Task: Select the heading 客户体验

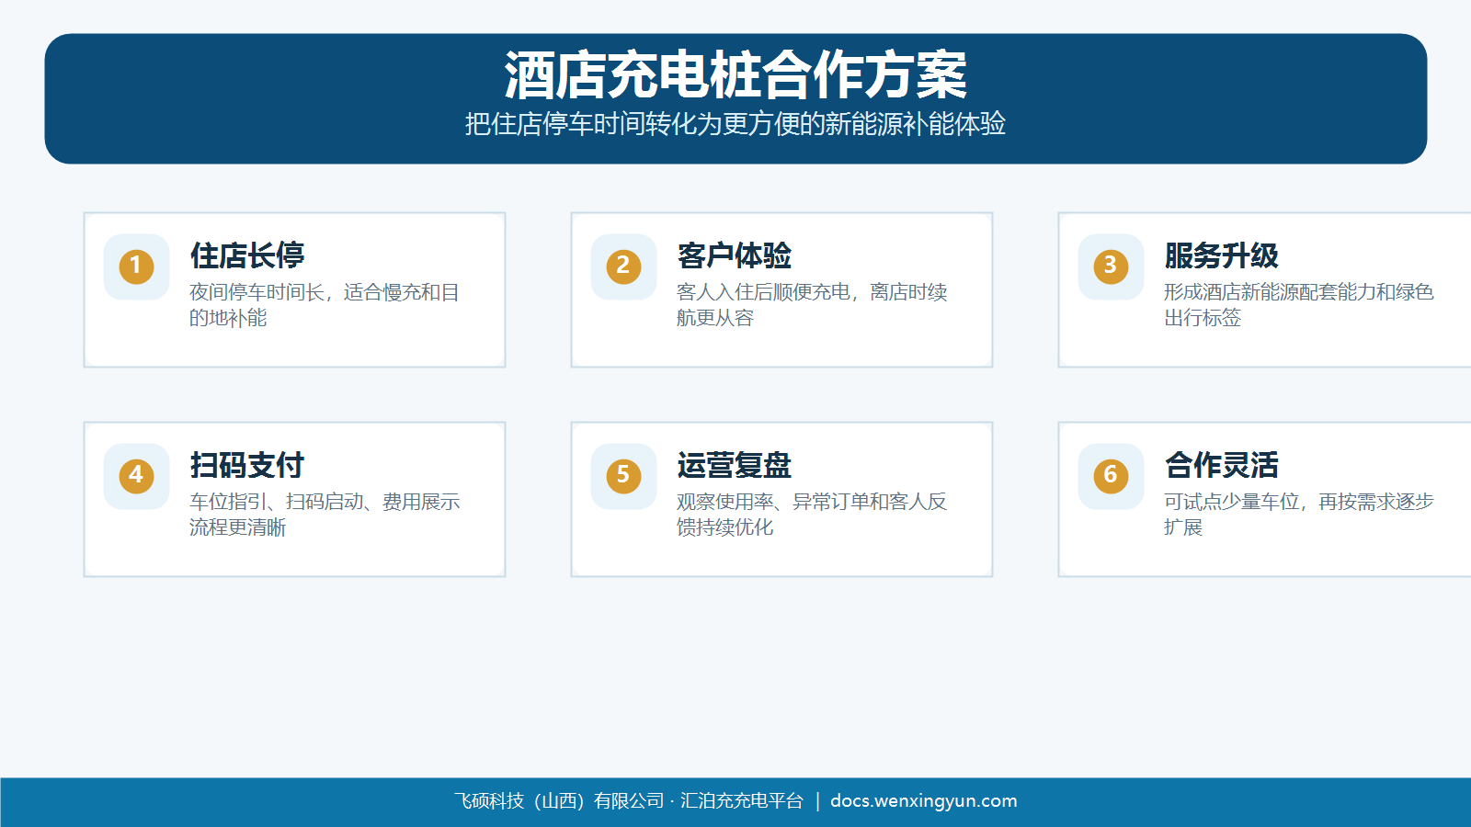Action: pyautogui.click(x=735, y=255)
